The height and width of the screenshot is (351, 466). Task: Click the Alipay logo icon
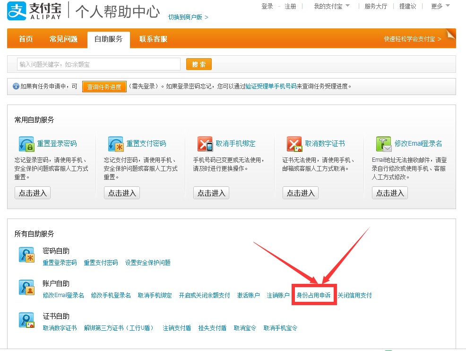(x=17, y=11)
